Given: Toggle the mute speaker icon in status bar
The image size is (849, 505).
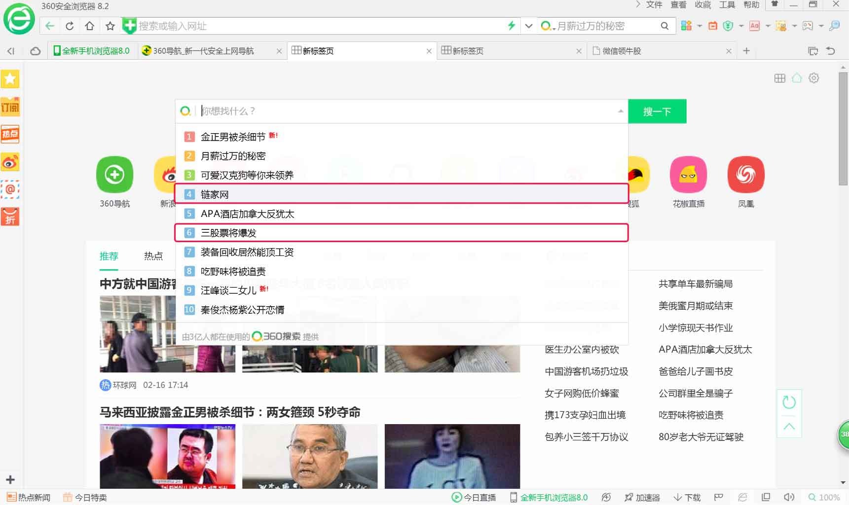Looking at the screenshot, I should pos(789,497).
